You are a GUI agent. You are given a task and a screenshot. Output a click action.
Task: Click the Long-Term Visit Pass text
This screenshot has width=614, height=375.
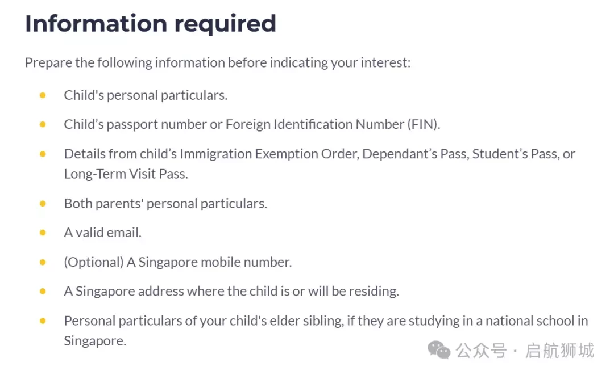[126, 174]
